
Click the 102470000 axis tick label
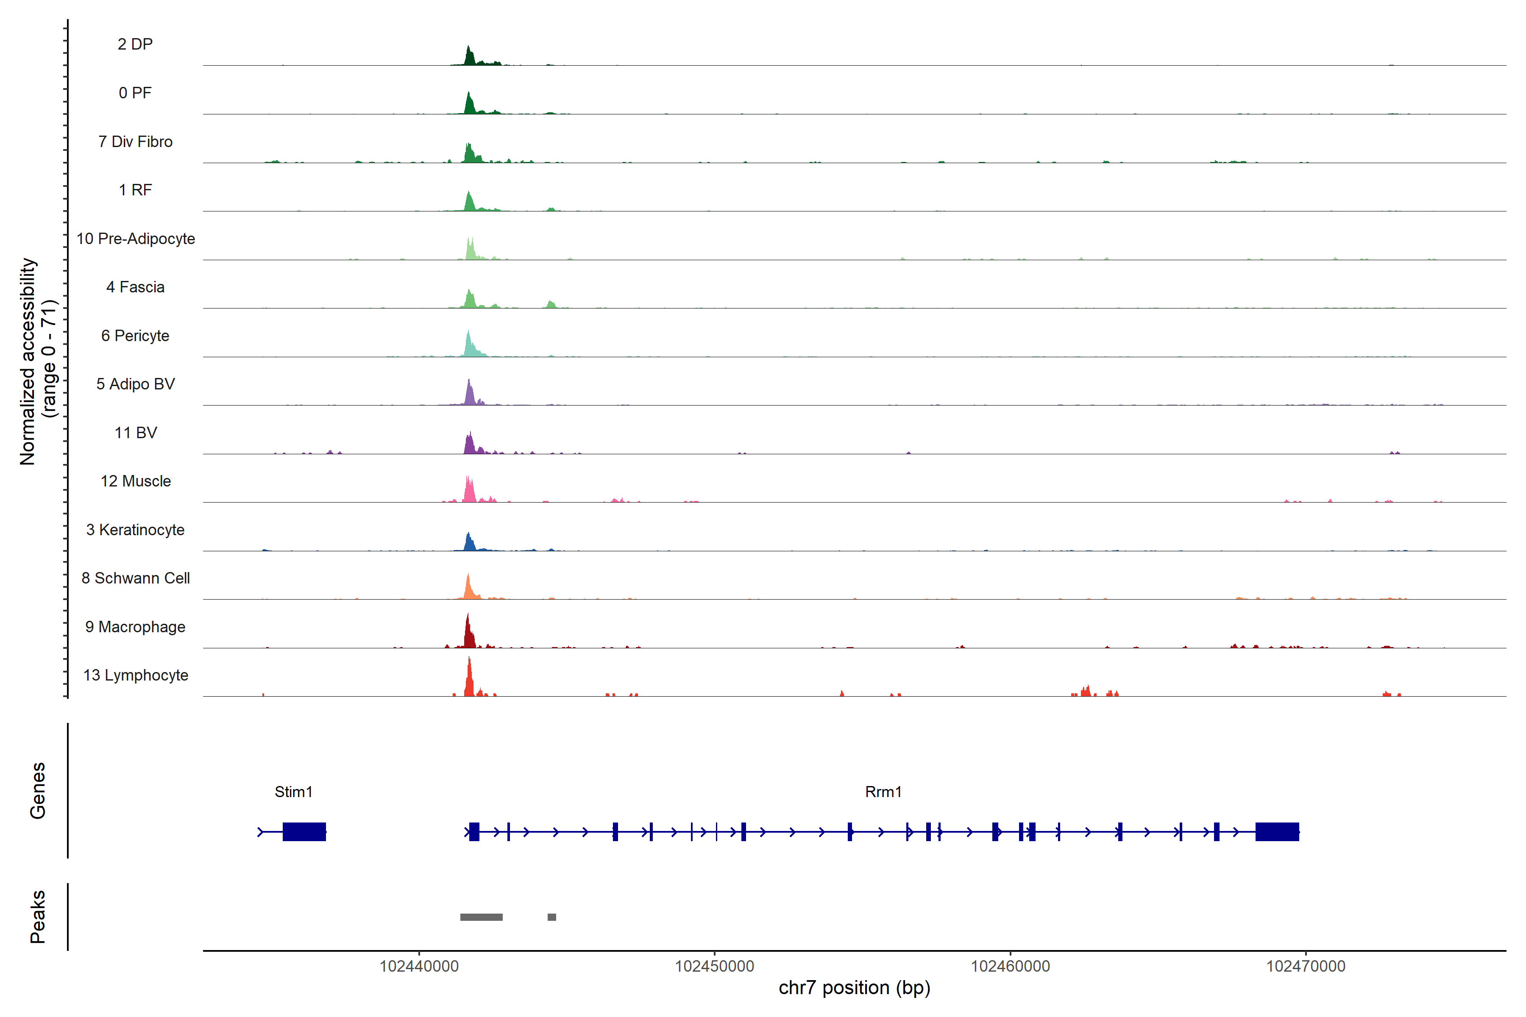(x=1306, y=966)
